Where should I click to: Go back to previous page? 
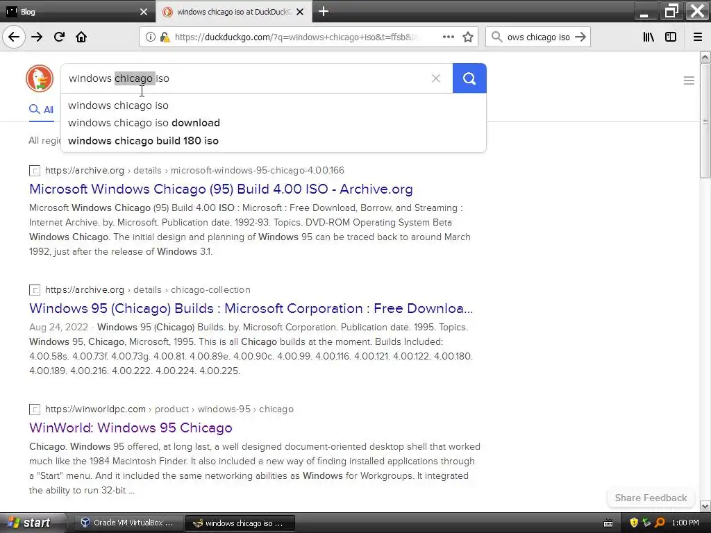point(14,37)
